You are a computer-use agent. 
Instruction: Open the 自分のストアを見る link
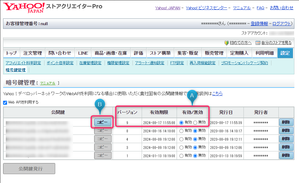277,43
